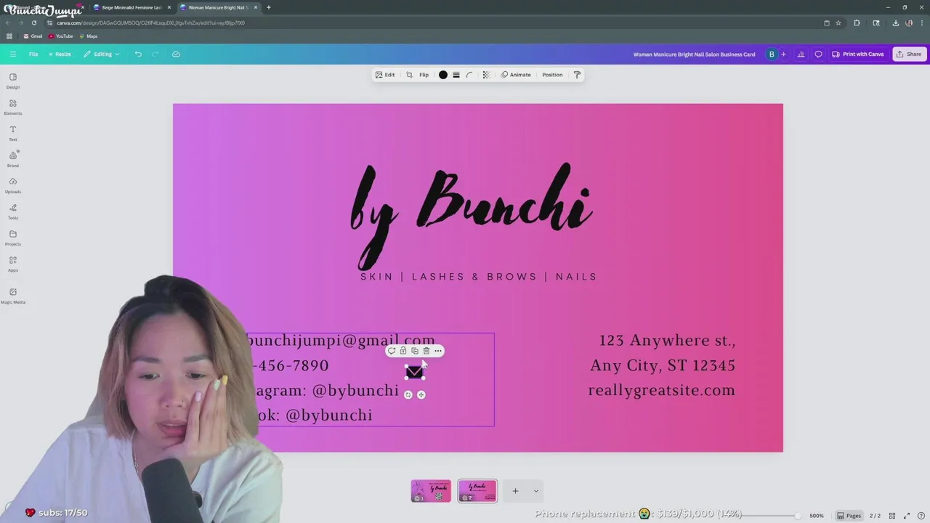Open the Design panel in sidebar
Viewport: 930px width, 523px height.
[x=12, y=81]
